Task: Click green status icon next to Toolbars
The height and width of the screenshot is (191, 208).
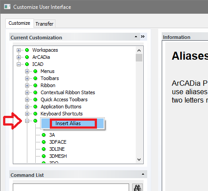Action: tap(35, 78)
